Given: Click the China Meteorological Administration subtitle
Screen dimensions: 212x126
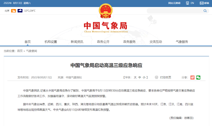Looking at the screenshot, I should (x=106, y=32).
